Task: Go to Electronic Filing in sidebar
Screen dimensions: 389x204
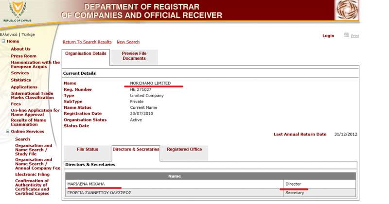Action: 32,174
